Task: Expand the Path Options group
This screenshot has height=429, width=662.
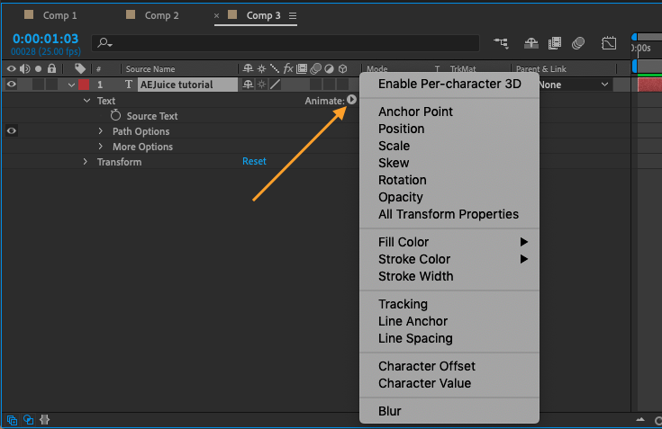Action: click(x=101, y=131)
